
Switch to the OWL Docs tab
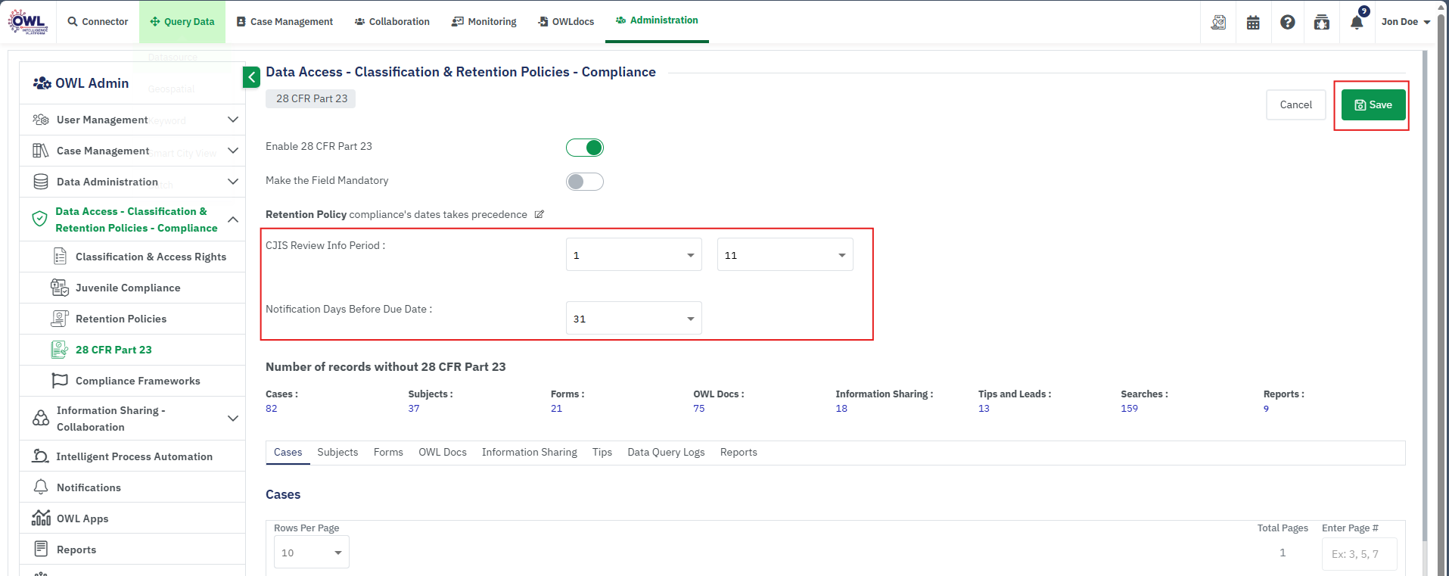[442, 452]
